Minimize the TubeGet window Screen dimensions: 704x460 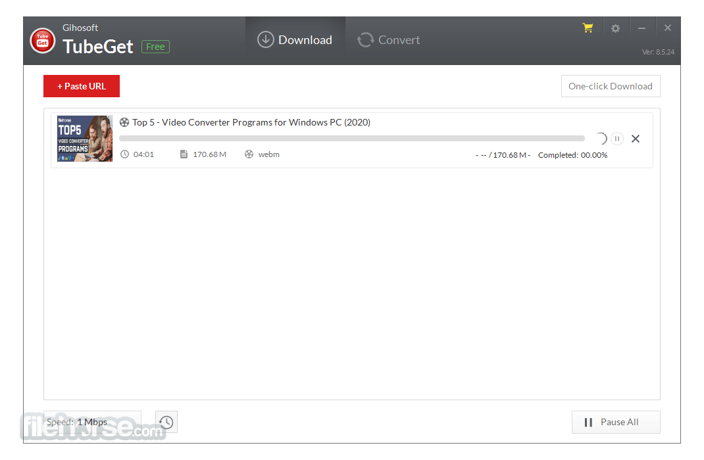pos(641,28)
